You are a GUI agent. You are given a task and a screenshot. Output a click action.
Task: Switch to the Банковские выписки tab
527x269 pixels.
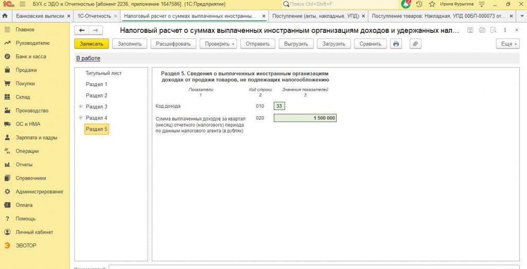coord(40,16)
